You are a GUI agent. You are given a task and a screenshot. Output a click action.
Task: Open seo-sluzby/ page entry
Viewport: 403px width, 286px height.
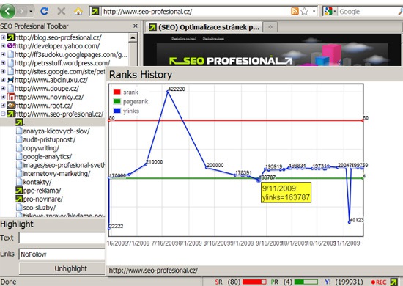pyautogui.click(x=40, y=208)
